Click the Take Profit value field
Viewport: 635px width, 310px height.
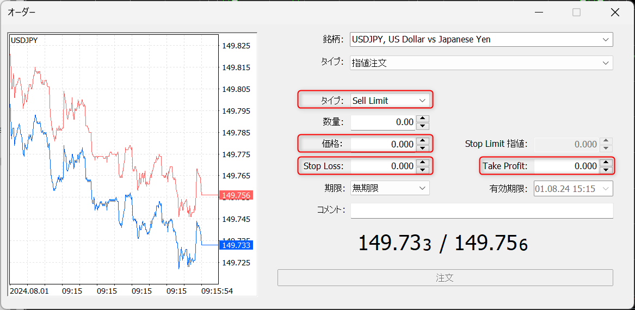point(566,166)
